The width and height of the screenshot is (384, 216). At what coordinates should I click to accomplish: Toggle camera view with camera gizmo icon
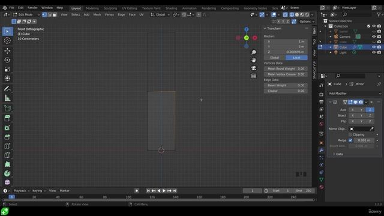[x=254, y=68]
